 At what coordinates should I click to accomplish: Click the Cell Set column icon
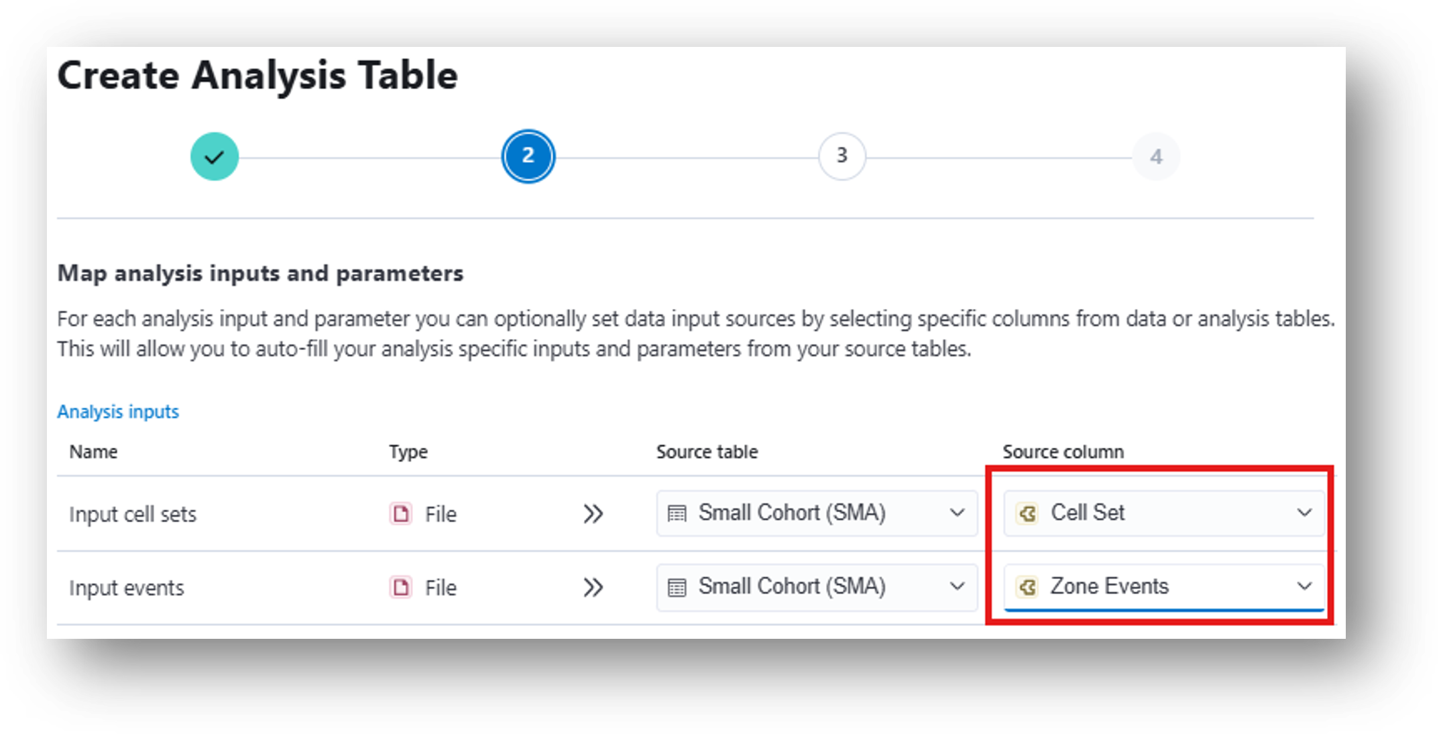(1027, 513)
